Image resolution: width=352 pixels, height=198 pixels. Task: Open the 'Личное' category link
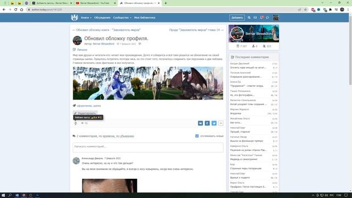[82, 50]
